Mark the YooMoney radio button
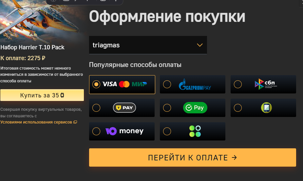Image resolution: width=303 pixels, height=181 pixels. 96,131
